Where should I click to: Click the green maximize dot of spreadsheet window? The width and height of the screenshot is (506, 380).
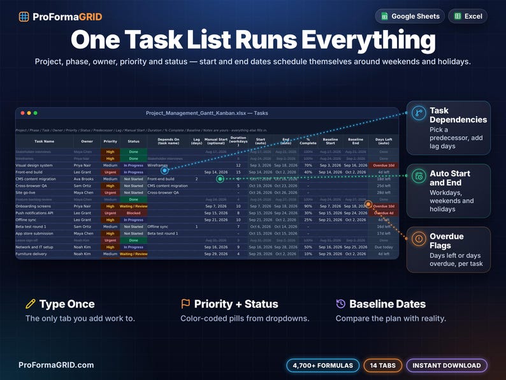point(36,113)
